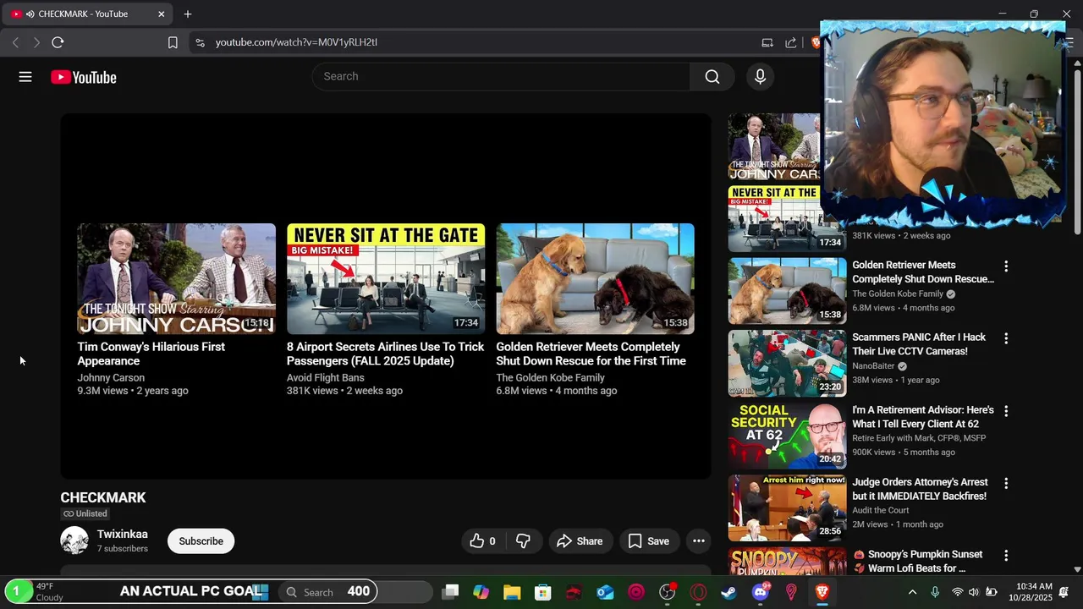Click the search magnifier button
Viewport: 1083px width, 609px height.
pos(712,76)
